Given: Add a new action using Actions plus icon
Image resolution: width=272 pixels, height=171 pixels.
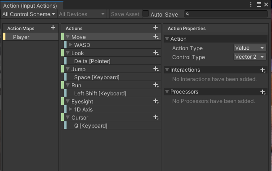Looking at the screenshot, I should click(x=156, y=27).
